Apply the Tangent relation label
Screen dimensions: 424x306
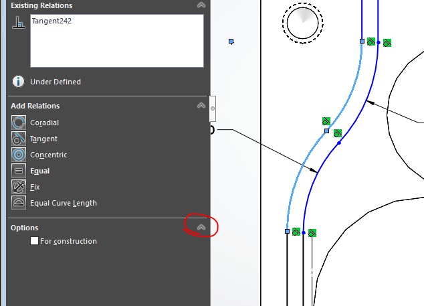pyautogui.click(x=43, y=139)
